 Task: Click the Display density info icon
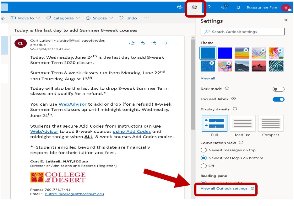point(235,109)
